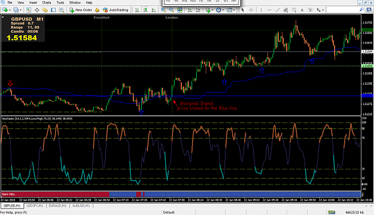The width and height of the screenshot is (374, 215).
Task: Open the Help menu
Action: pyautogui.click(x=89, y=2)
